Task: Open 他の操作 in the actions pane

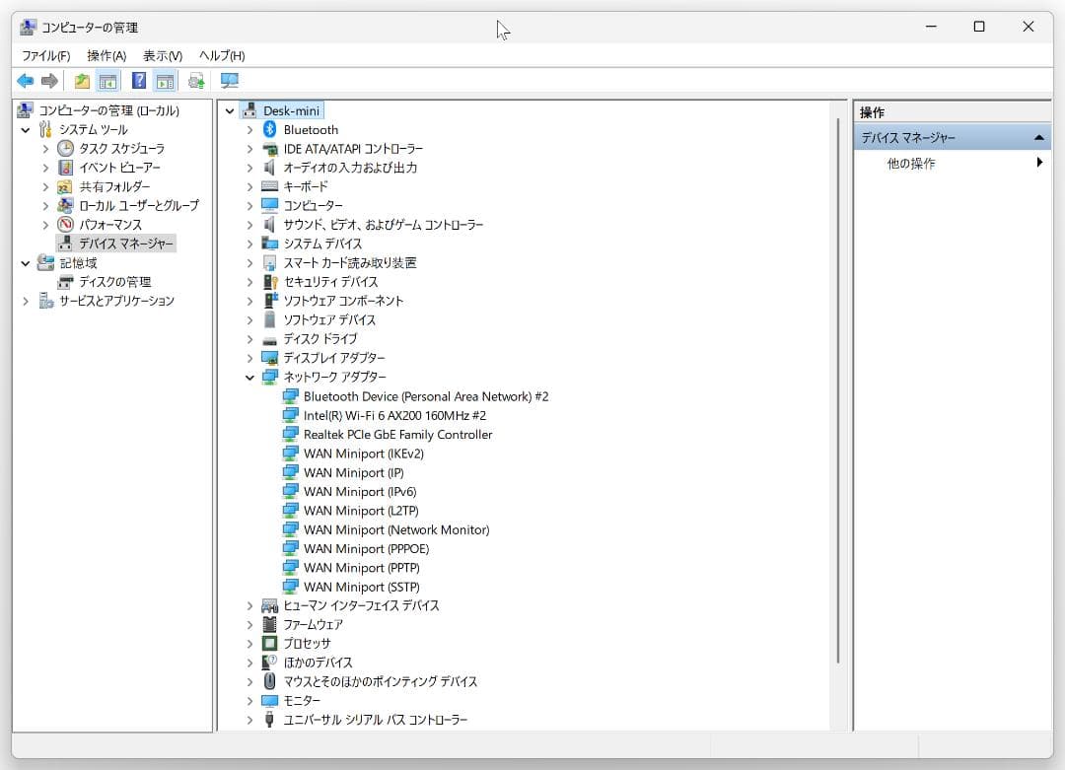Action: click(911, 164)
